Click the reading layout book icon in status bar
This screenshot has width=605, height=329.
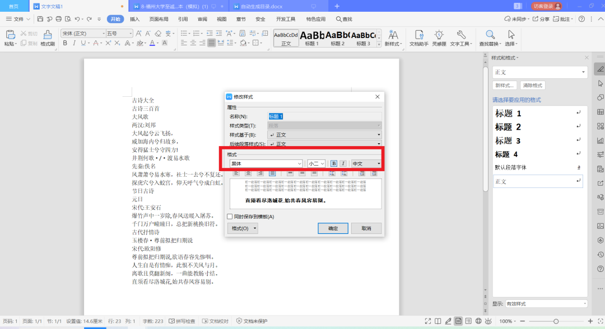[438, 321]
